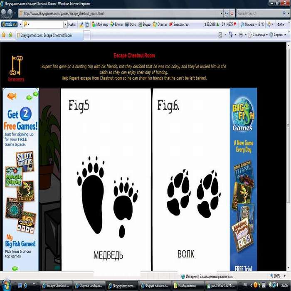Click the Найти! search button
The image size is (291, 291).
click(x=72, y=25)
